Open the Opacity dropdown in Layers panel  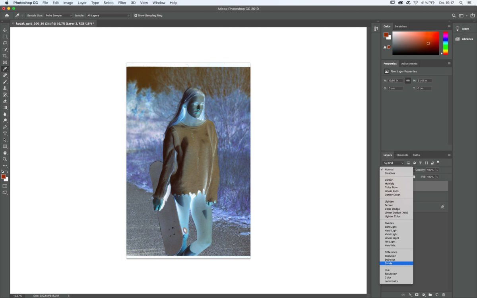click(437, 170)
